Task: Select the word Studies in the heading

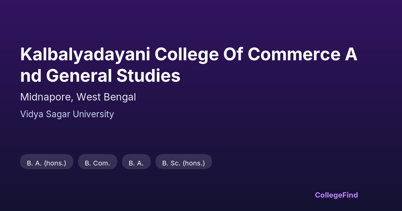Action: click(x=148, y=76)
